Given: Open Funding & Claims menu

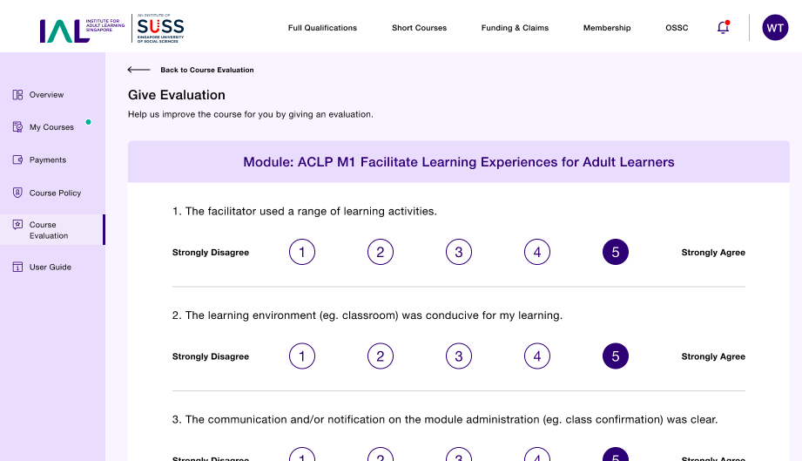Looking at the screenshot, I should pos(515,28).
